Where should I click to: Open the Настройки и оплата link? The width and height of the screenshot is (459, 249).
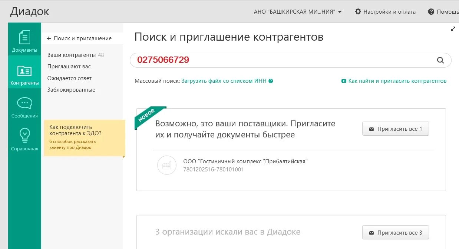(x=389, y=12)
